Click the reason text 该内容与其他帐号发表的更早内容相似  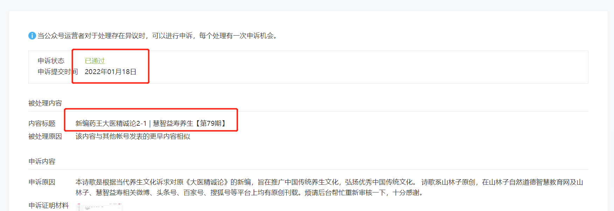133,136
